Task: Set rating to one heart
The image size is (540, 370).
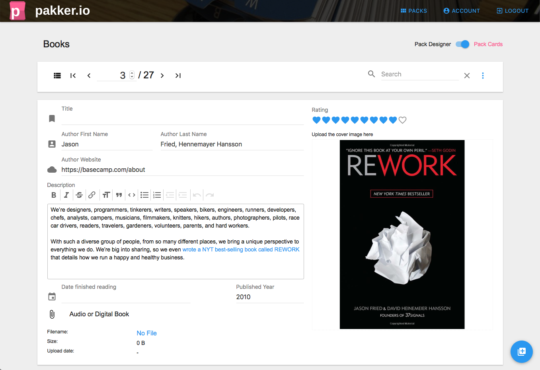Action: pyautogui.click(x=316, y=120)
